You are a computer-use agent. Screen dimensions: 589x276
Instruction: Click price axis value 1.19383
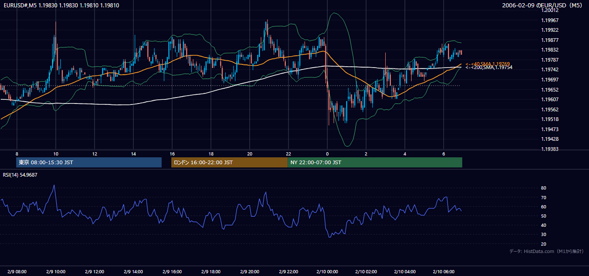click(551, 149)
